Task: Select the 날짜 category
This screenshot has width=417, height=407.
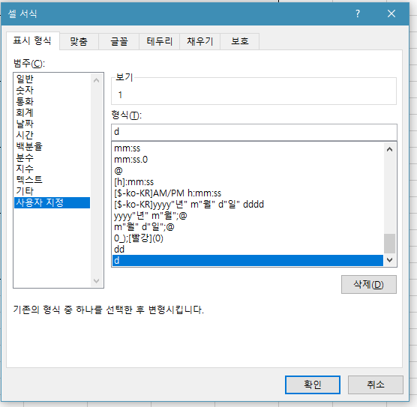Action: (52, 124)
